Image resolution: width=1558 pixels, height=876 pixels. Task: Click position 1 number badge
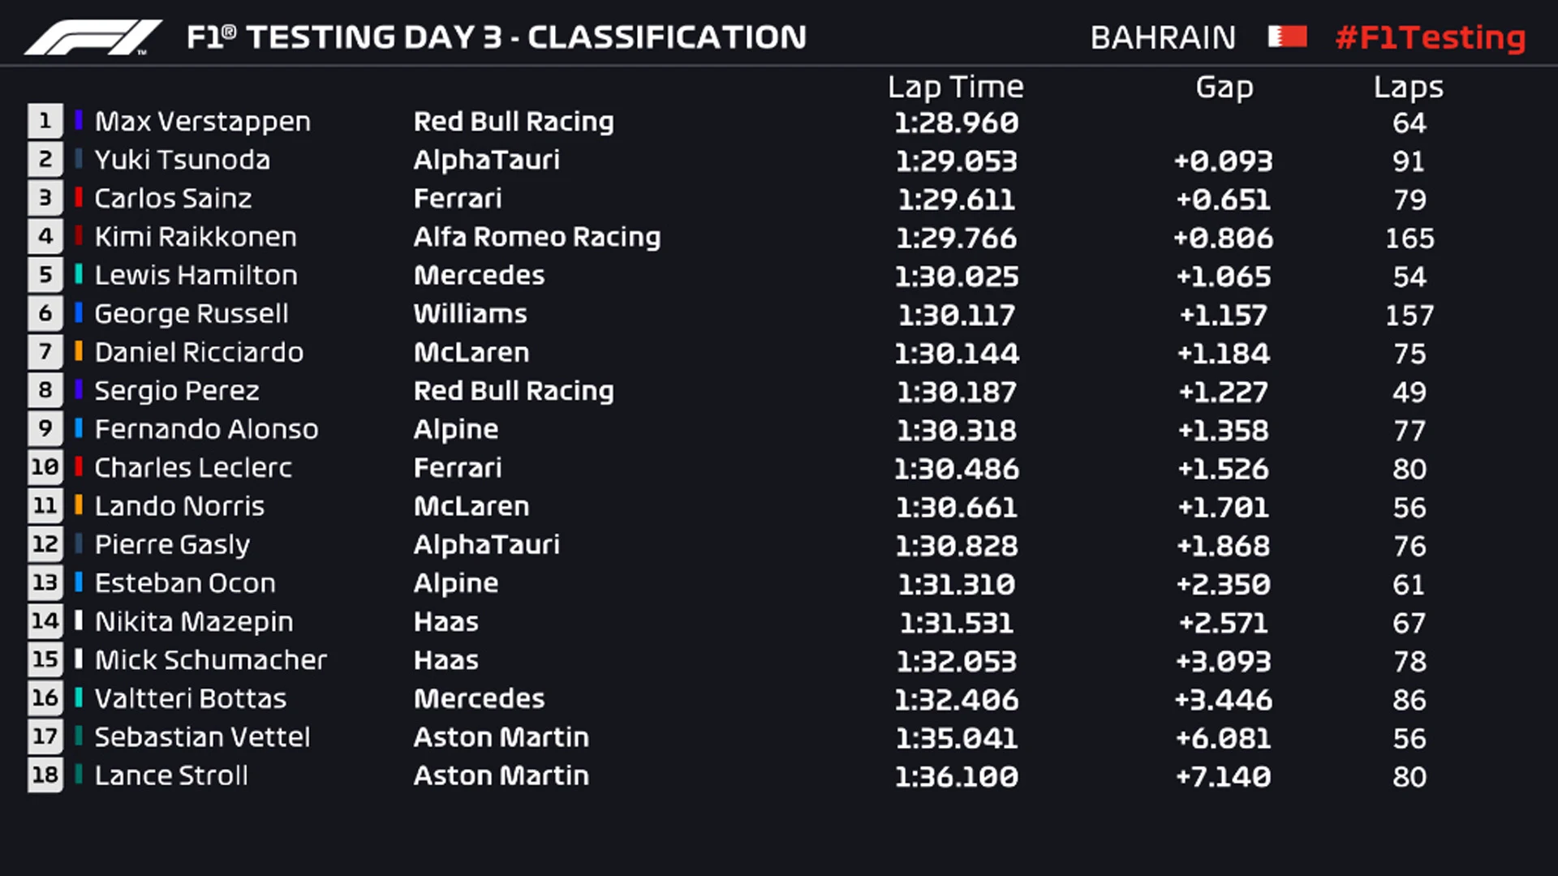[x=45, y=122]
